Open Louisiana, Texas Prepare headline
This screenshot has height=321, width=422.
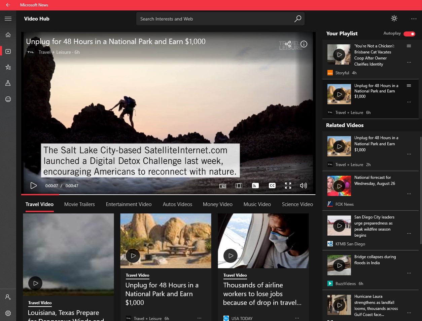tap(66, 315)
